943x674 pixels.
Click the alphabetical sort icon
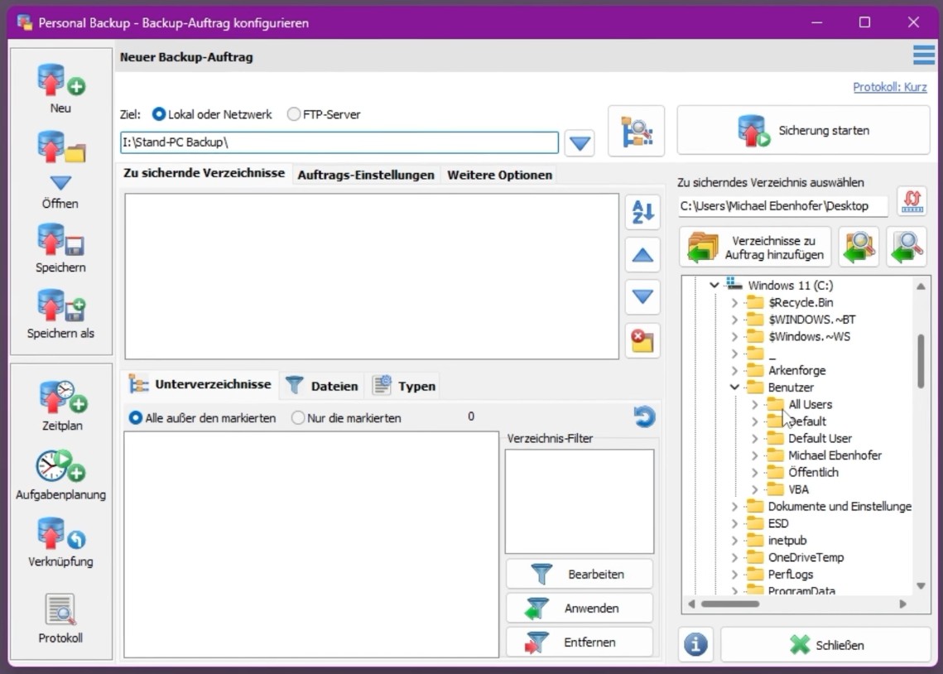click(x=643, y=213)
